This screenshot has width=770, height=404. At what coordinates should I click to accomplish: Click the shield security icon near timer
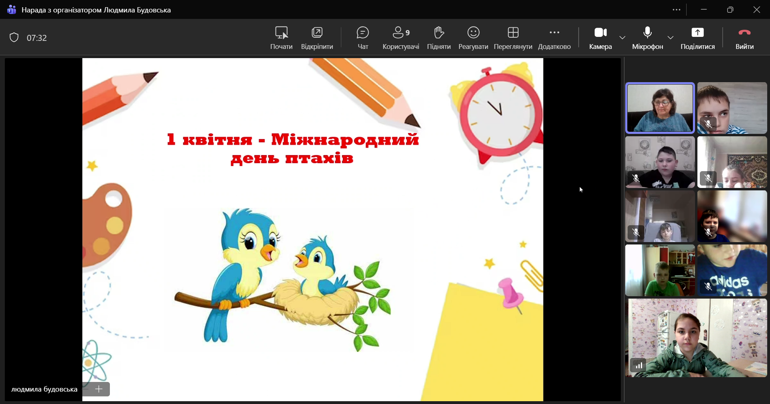coord(14,38)
